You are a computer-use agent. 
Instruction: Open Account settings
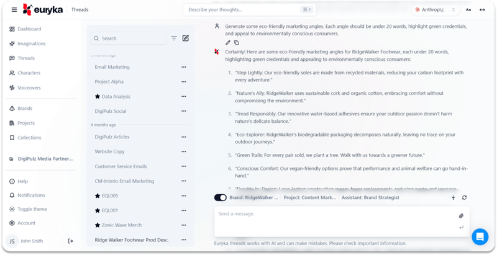click(x=22, y=223)
